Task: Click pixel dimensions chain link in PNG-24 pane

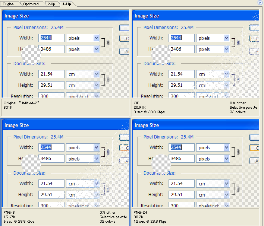Action: tap(238, 152)
